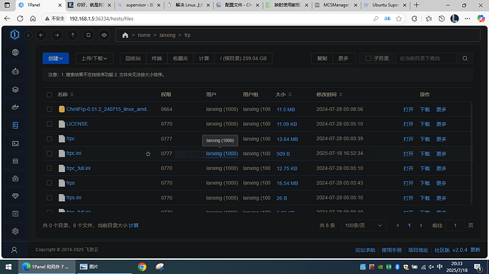Open 更多 menu for frps file
489x274 pixels.
(442, 183)
